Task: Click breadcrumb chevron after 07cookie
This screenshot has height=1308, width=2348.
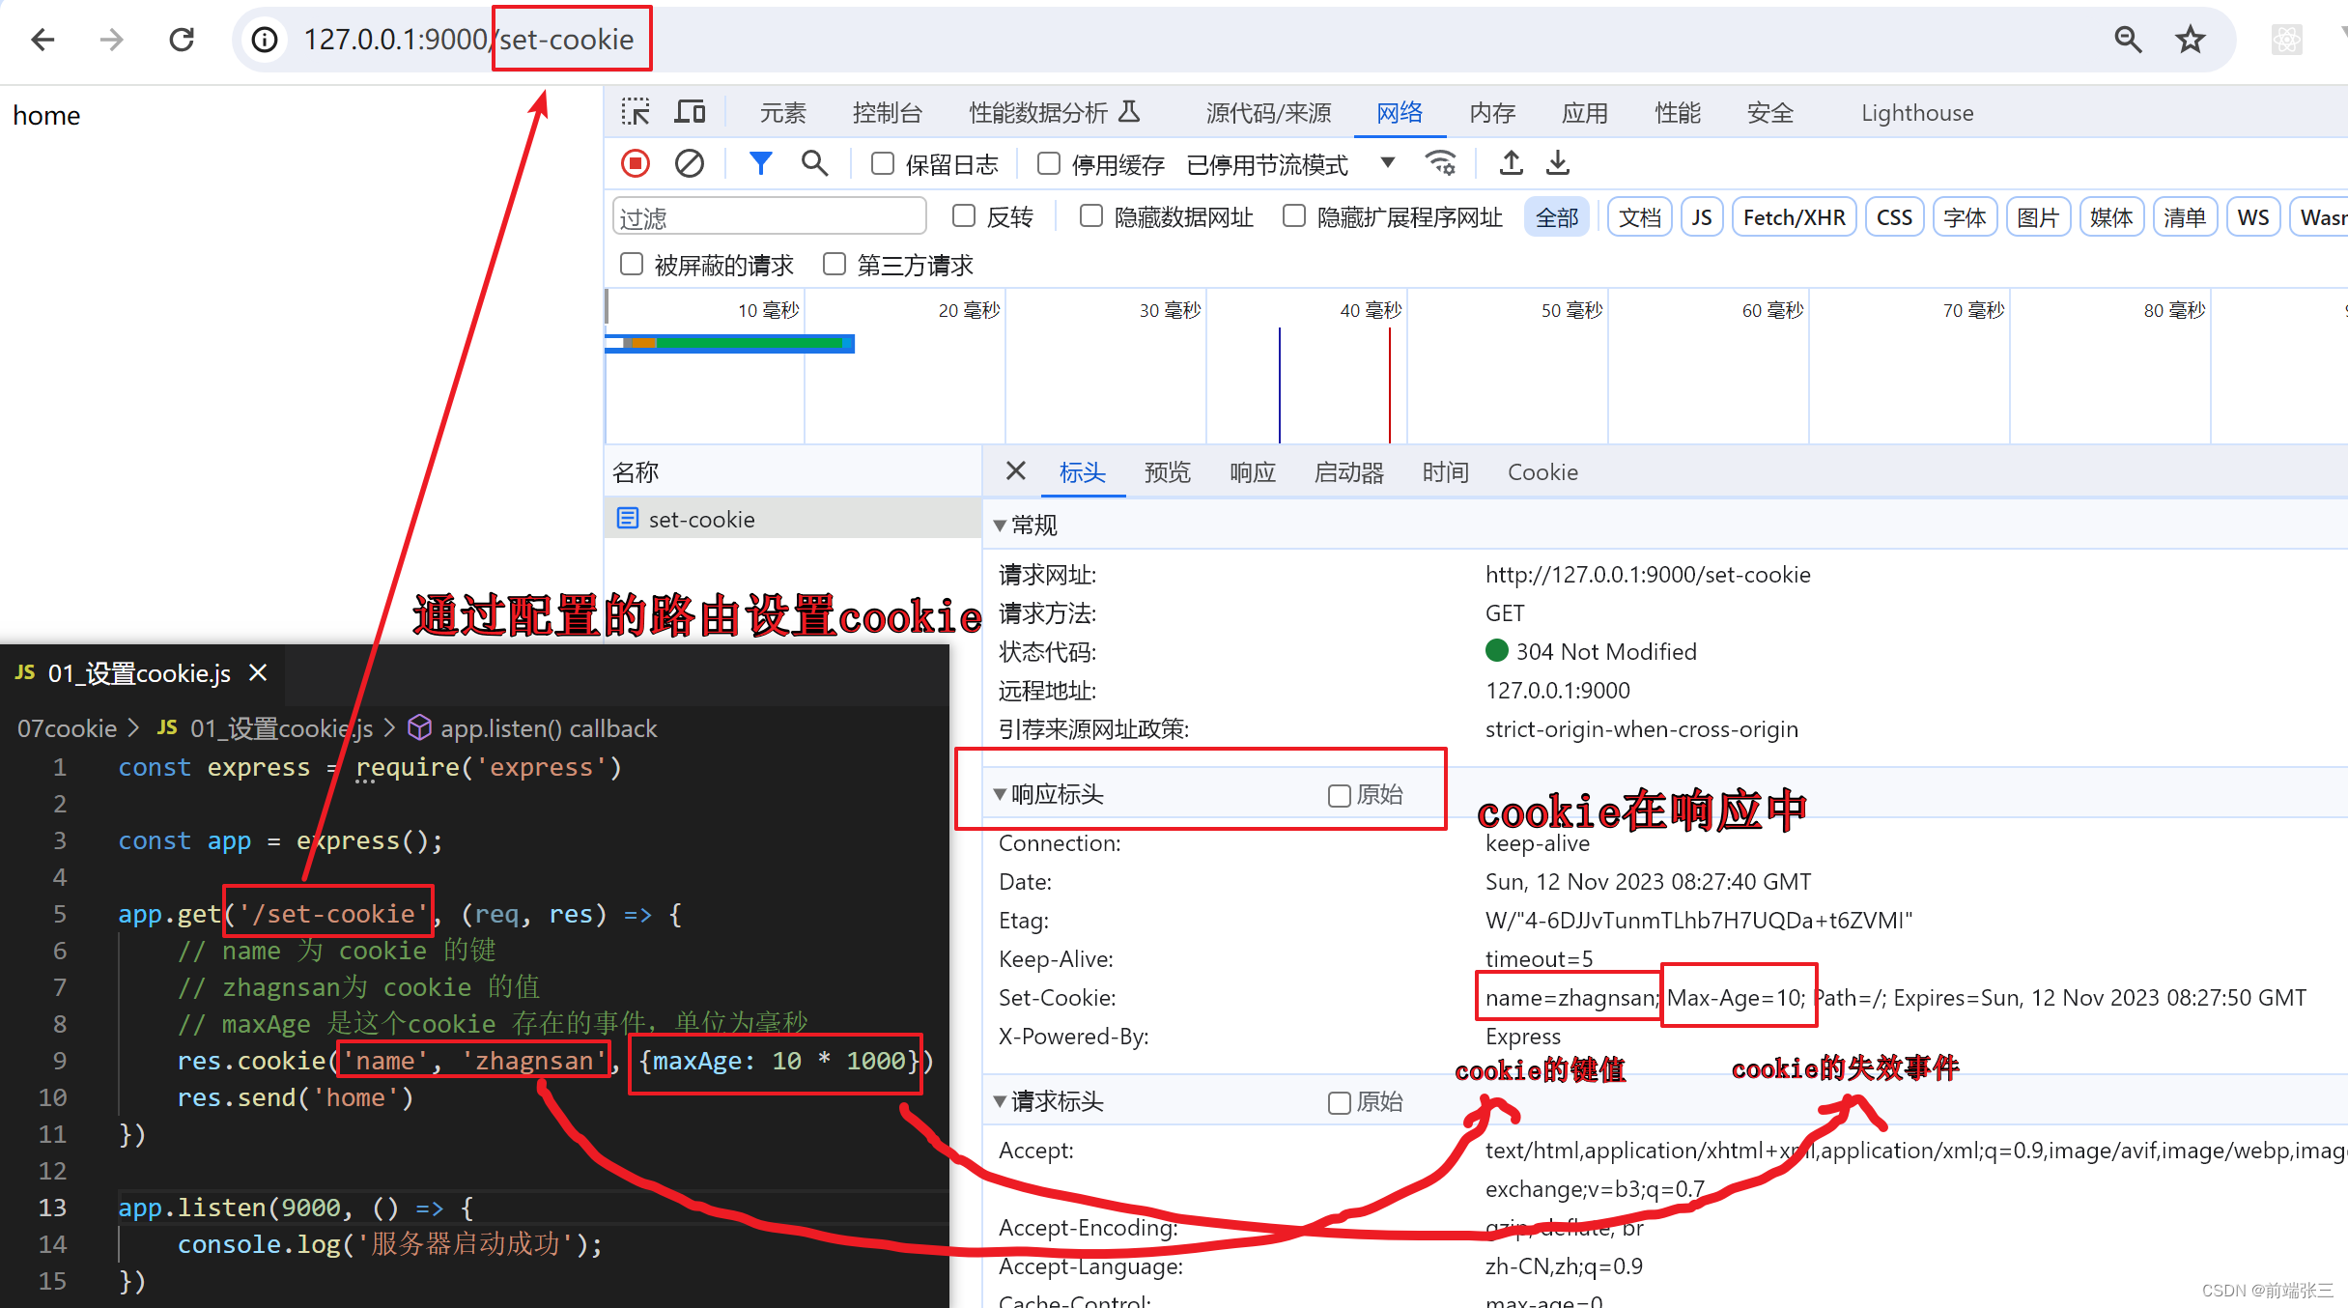Action: (133, 727)
